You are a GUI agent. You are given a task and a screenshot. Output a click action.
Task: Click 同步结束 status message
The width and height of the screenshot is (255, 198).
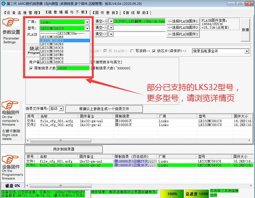(124, 192)
